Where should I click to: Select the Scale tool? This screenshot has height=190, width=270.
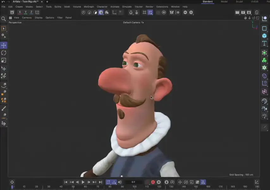click(x=4, y=60)
